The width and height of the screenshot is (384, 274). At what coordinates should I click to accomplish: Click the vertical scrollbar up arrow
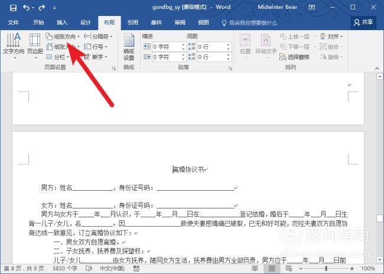click(x=379, y=77)
